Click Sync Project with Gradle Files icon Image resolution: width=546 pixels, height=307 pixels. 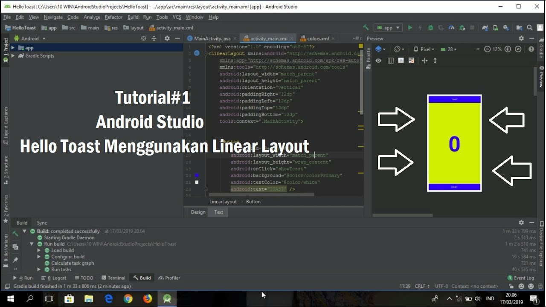point(485,28)
